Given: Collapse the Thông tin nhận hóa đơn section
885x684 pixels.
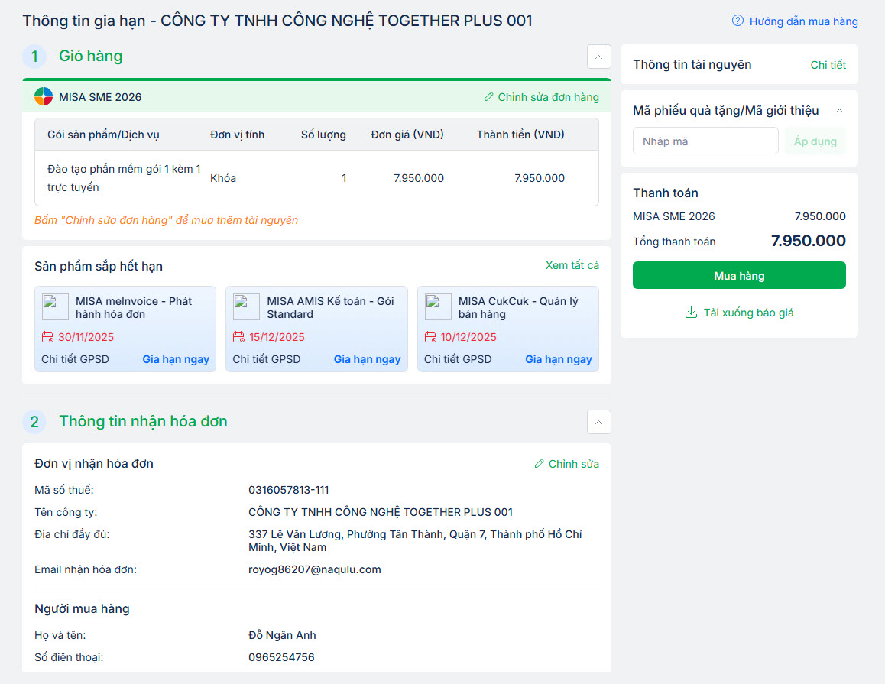Looking at the screenshot, I should pyautogui.click(x=598, y=422).
